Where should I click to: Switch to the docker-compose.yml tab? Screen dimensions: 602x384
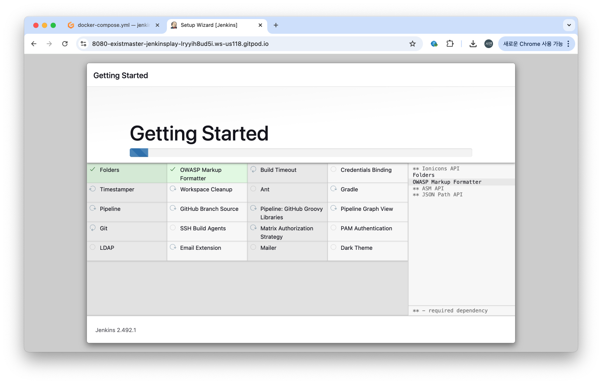pyautogui.click(x=113, y=25)
